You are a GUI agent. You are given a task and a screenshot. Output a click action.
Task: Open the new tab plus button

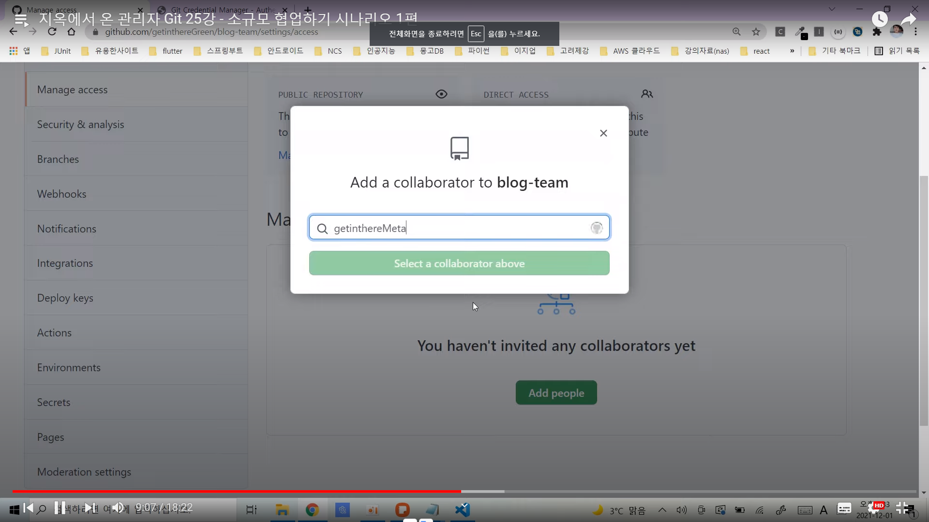308,10
